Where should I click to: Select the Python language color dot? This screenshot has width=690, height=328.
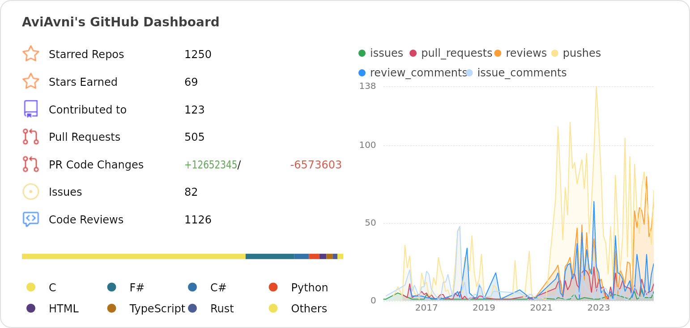(273, 287)
